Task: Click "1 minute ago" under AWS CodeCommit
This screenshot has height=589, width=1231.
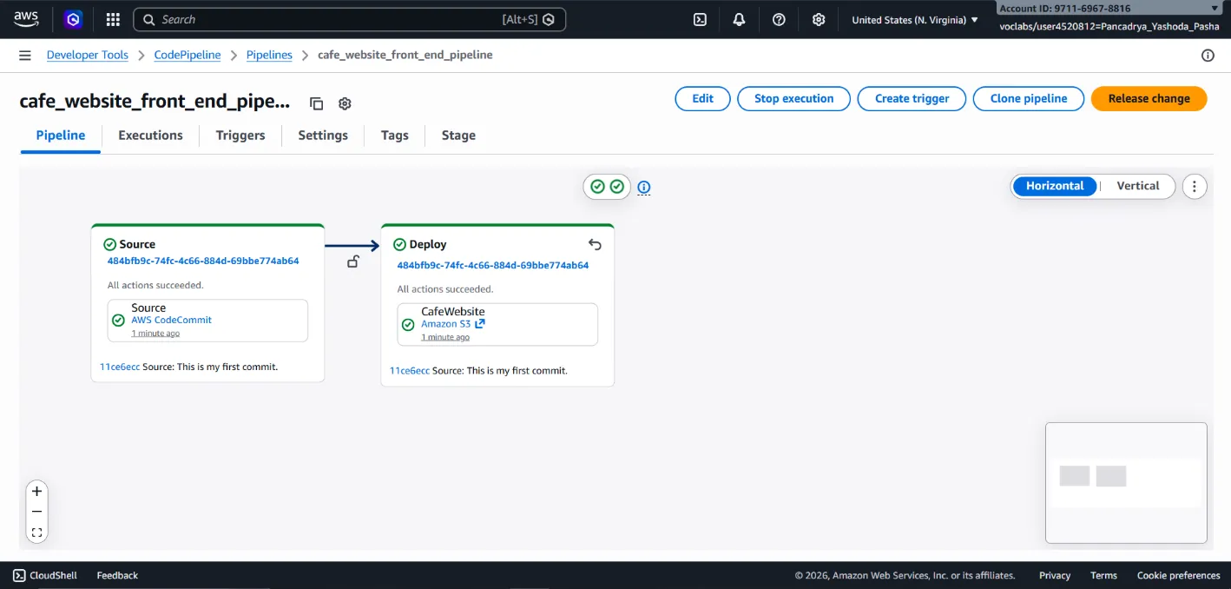Action: point(155,334)
